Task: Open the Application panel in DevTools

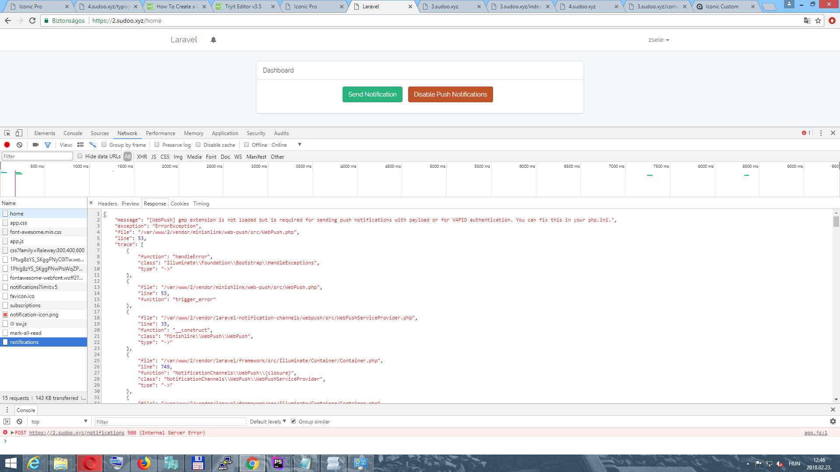Action: point(225,133)
